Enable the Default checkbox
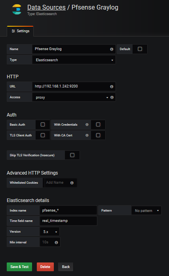Viewport: 169px width, 276px height. pyautogui.click(x=140, y=49)
